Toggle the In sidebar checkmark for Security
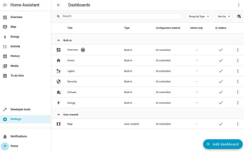The image size is (244, 152). (x=221, y=82)
